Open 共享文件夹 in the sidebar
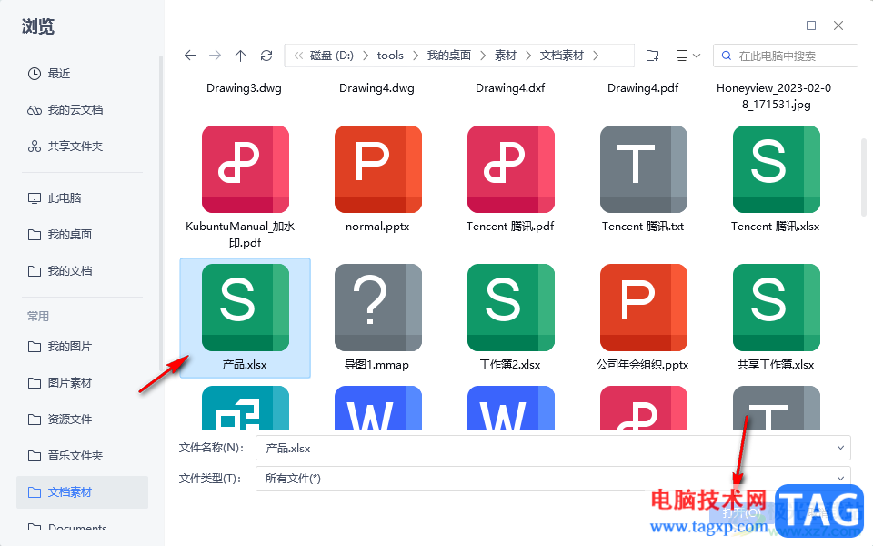 [65, 146]
